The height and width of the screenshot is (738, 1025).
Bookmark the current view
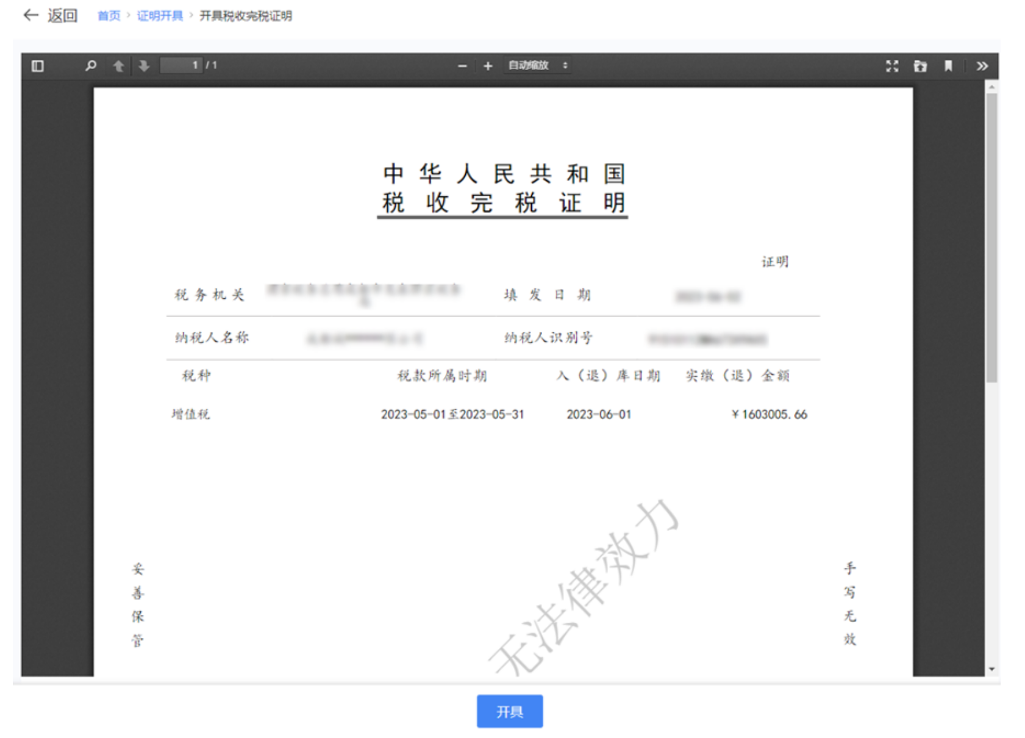pyautogui.click(x=949, y=66)
